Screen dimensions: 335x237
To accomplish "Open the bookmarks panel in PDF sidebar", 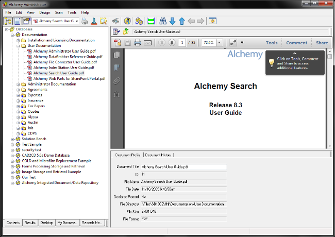I will pos(116,67).
